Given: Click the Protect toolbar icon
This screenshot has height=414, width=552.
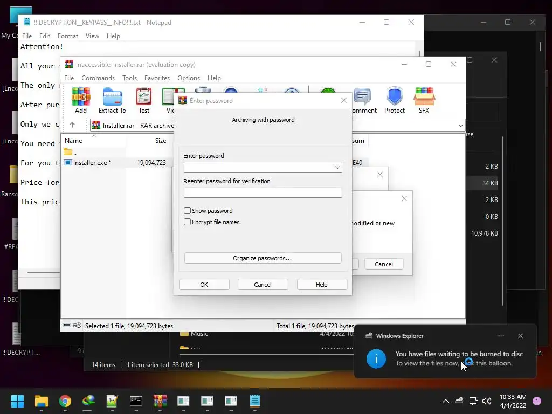Looking at the screenshot, I should coord(394,100).
